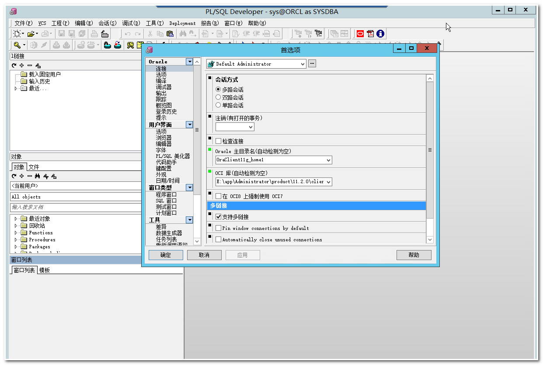543x365 pixels.
Task: Enable the 检查连接 checkbox
Action: pos(219,141)
